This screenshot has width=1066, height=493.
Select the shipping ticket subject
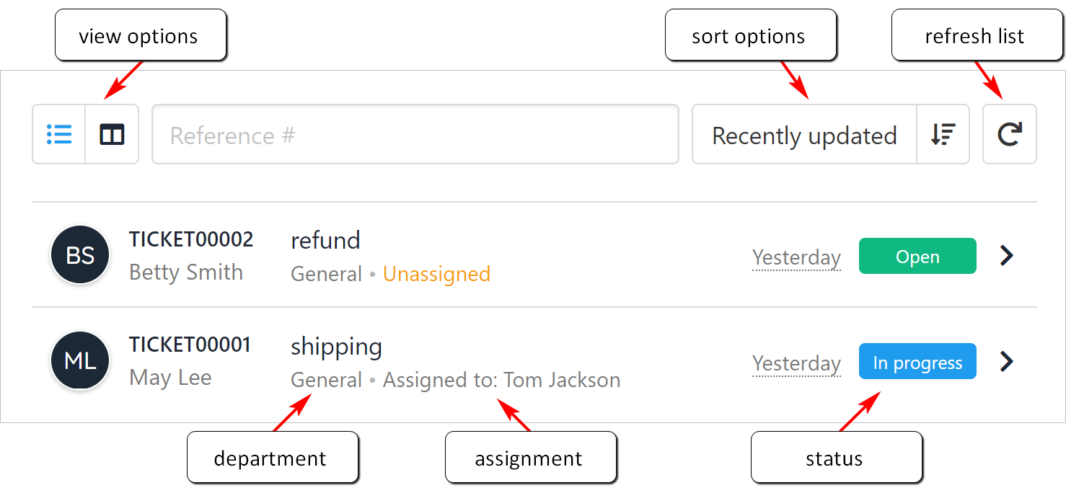click(x=336, y=347)
